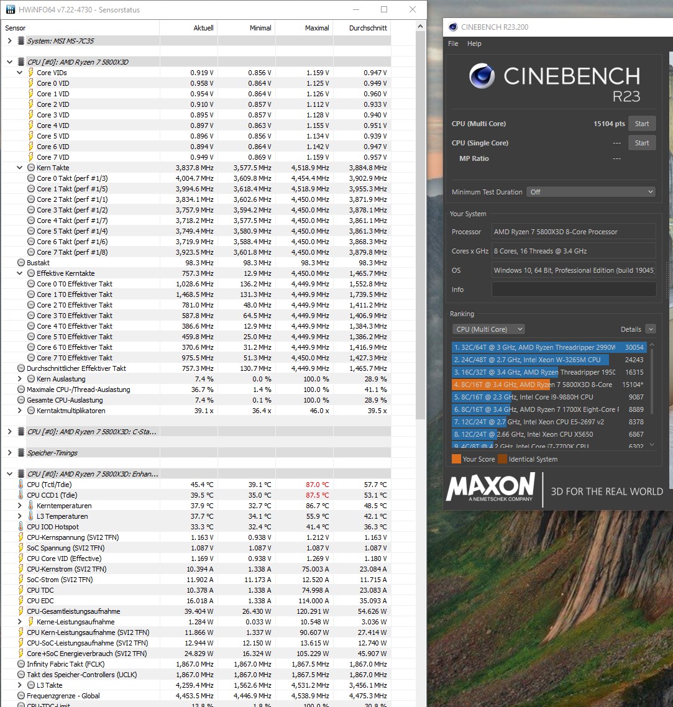Click the HWiNFO64 app icon in title bar
This screenshot has height=707, width=673.
[9, 9]
